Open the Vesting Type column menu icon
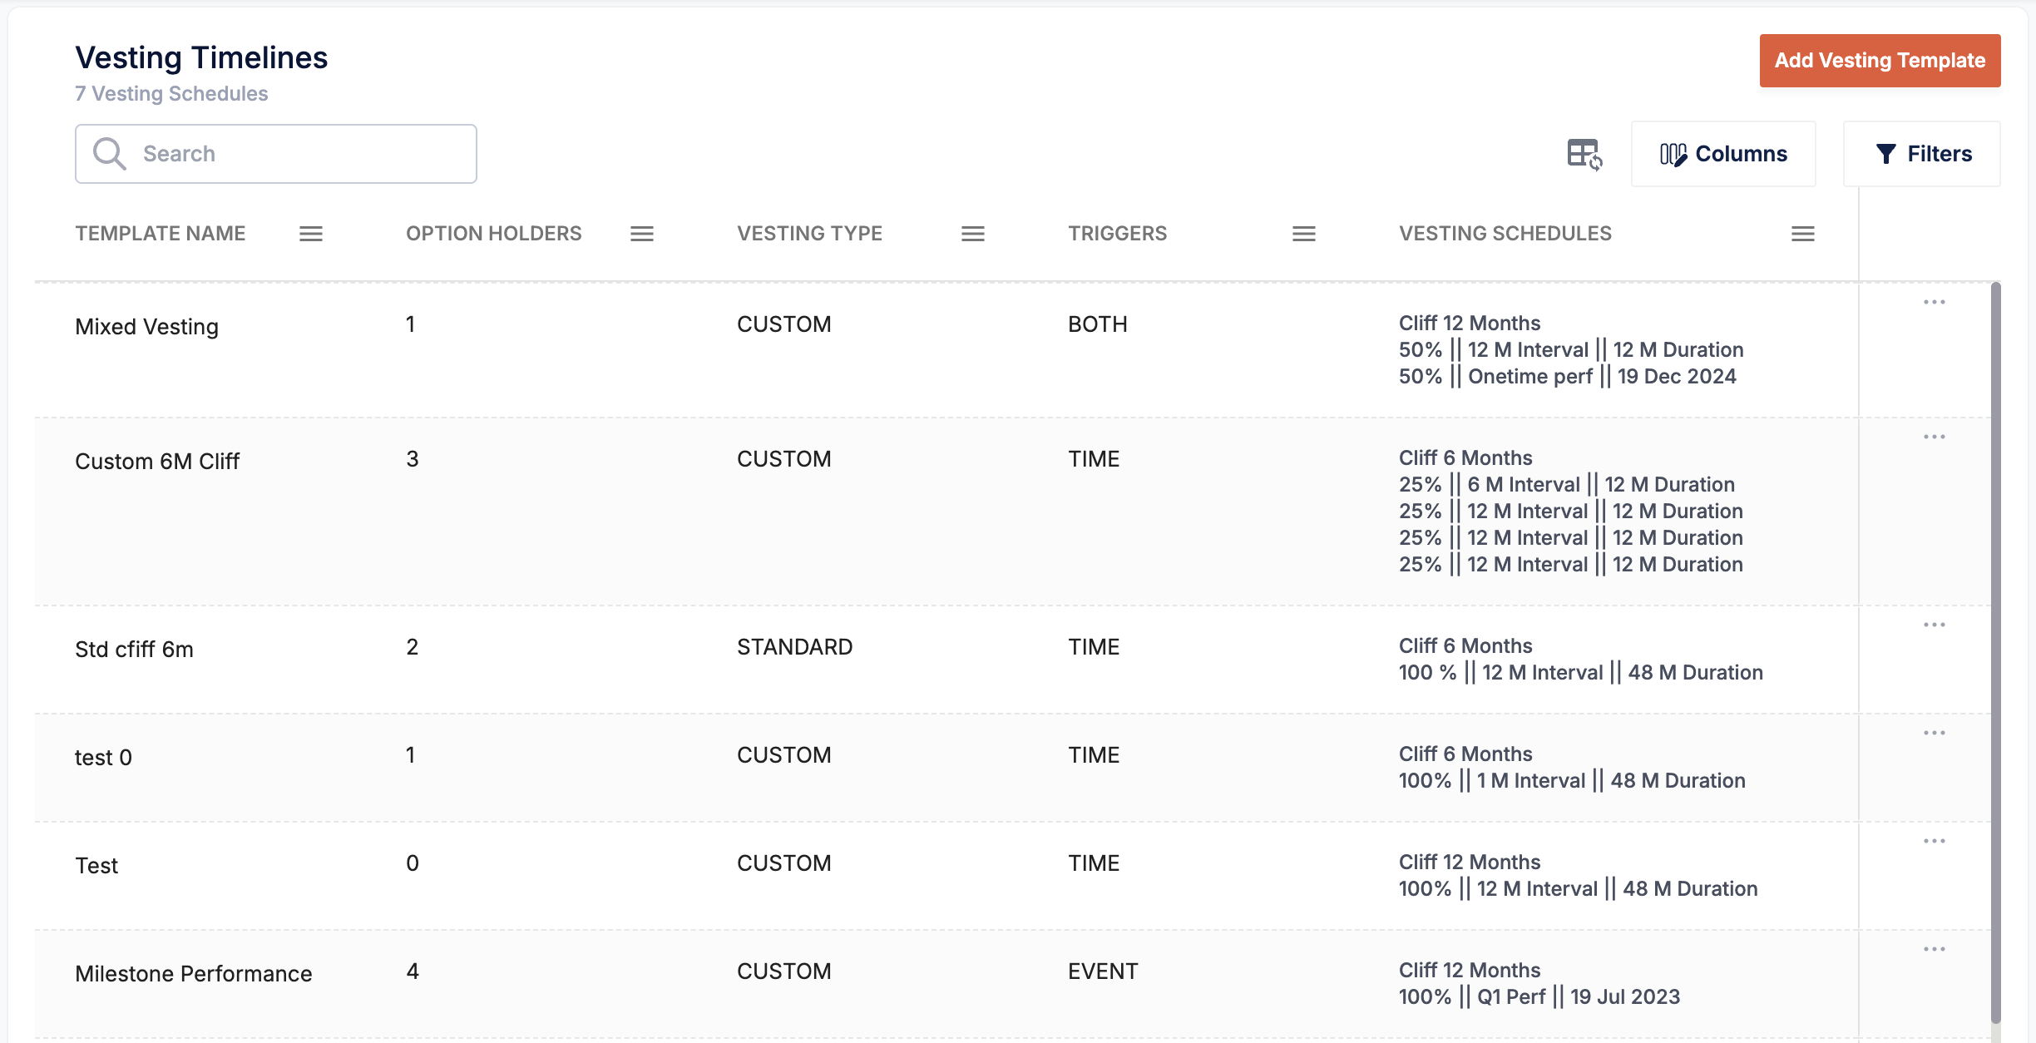 click(x=973, y=235)
